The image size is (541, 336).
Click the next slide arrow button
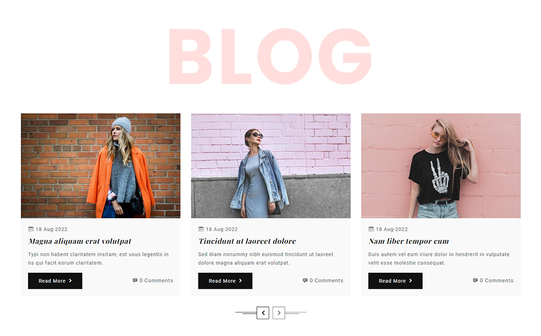[279, 313]
